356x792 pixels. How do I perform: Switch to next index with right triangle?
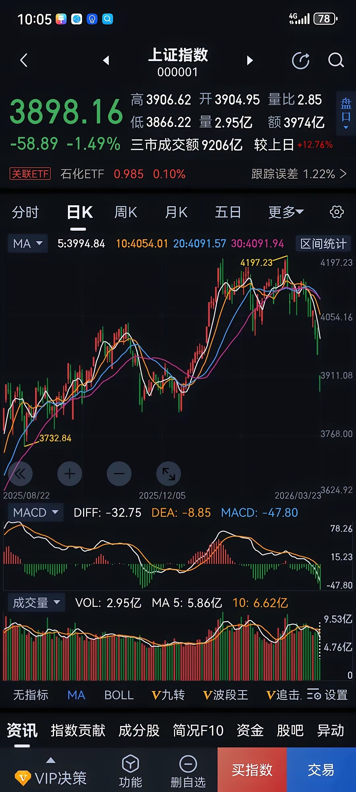250,60
